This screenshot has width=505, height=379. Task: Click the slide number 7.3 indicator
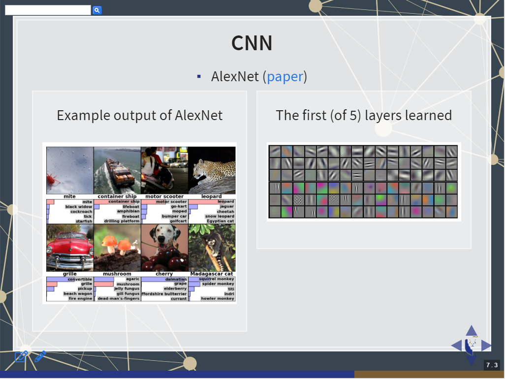pyautogui.click(x=492, y=365)
